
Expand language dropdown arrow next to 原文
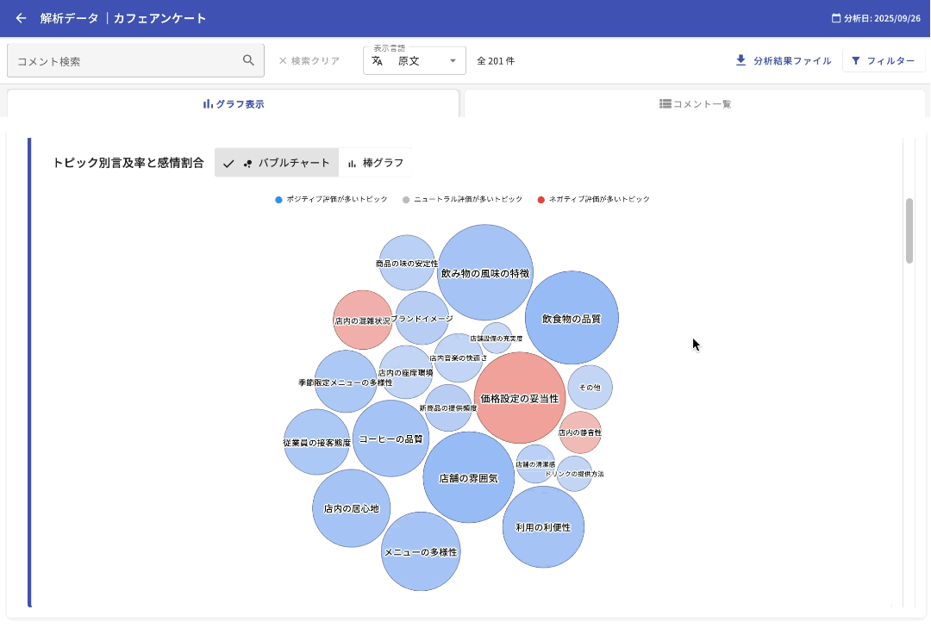pos(453,61)
